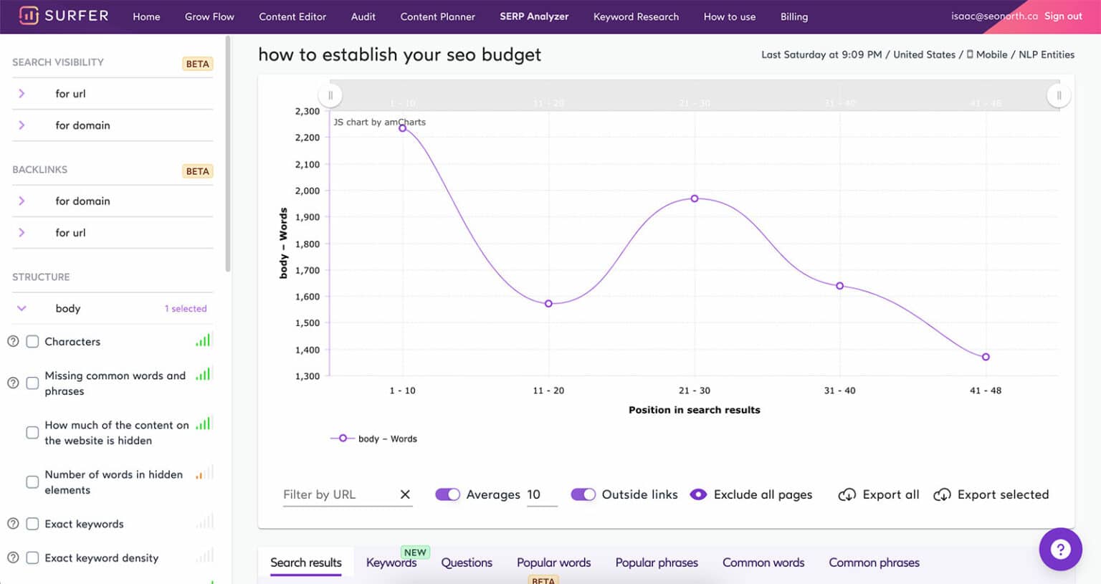Viewport: 1101px width, 584px height.
Task: Open SERP Analyzer
Action: [x=534, y=16]
